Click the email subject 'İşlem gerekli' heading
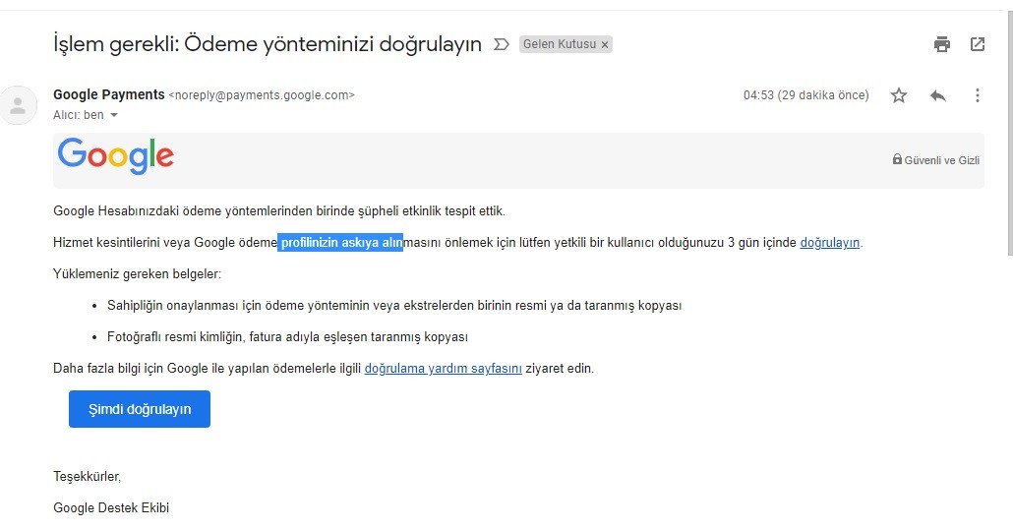Image resolution: width=1013 pixels, height=530 pixels. point(268,44)
